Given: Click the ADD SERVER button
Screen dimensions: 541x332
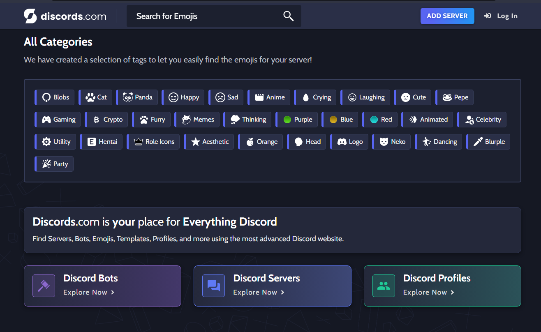Looking at the screenshot, I should (447, 16).
